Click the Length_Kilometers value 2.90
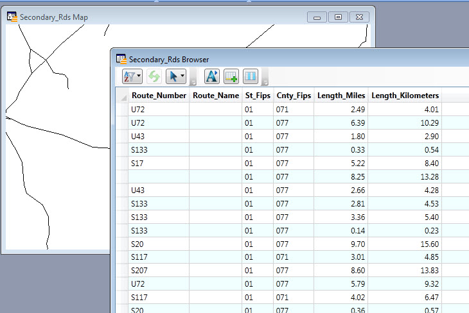 tap(405, 136)
